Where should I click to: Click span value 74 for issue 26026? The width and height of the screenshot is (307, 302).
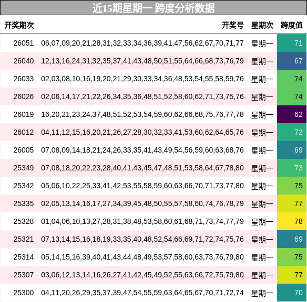click(292, 96)
